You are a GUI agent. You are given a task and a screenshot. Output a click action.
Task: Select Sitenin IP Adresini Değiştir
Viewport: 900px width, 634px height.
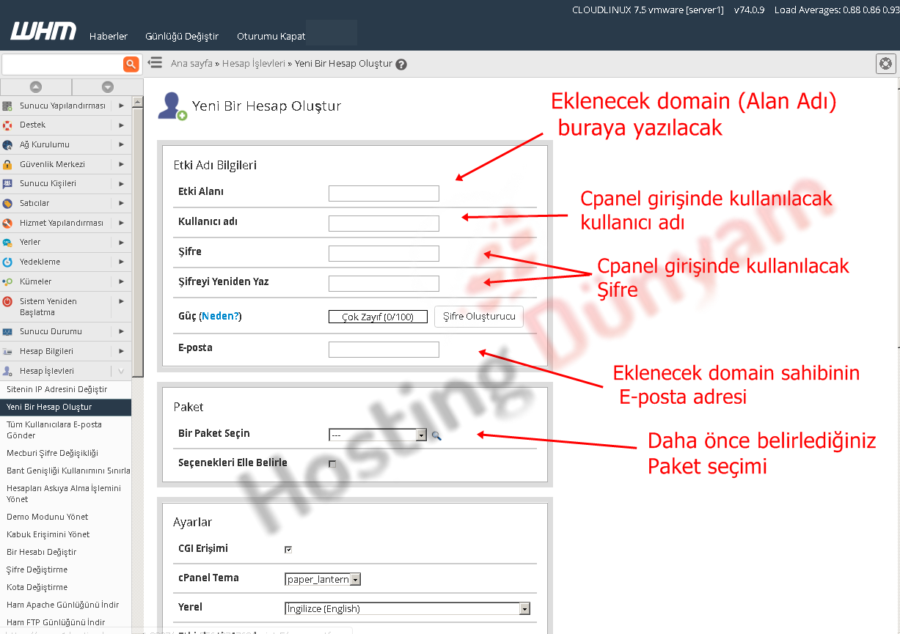coord(56,389)
